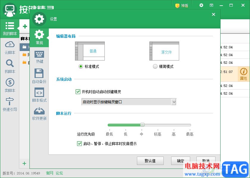The width and height of the screenshot is (250, 178).
Task: Click the 源文件 layout preview thumbnail
Action: (164, 51)
